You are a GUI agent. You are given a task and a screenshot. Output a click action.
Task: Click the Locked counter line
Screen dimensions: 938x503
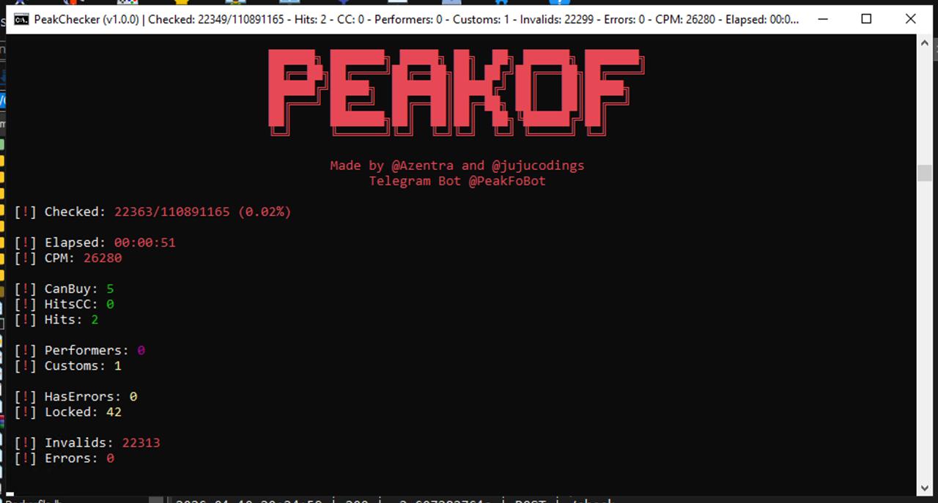[x=68, y=412]
